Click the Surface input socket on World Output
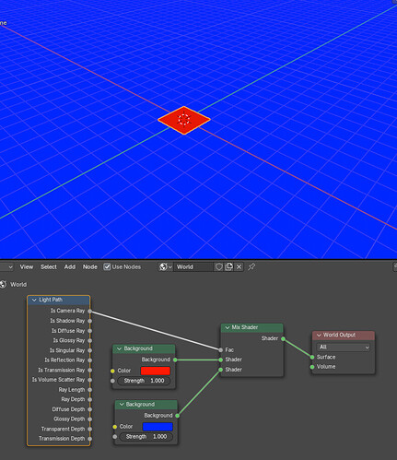Image resolution: width=397 pixels, height=460 pixels. [x=312, y=357]
